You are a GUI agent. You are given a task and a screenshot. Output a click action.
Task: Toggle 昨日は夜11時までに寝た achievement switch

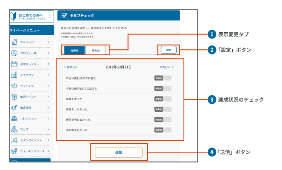(163, 78)
